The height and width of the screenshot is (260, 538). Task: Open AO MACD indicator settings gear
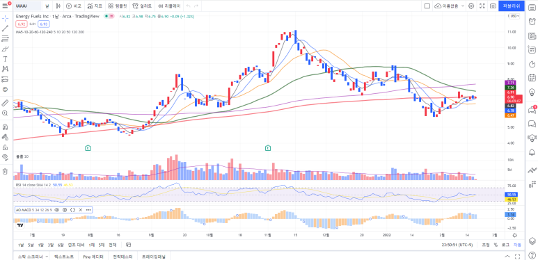65,210
